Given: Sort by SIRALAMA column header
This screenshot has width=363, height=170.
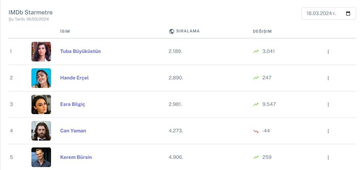Looking at the screenshot, I should click(x=188, y=31).
